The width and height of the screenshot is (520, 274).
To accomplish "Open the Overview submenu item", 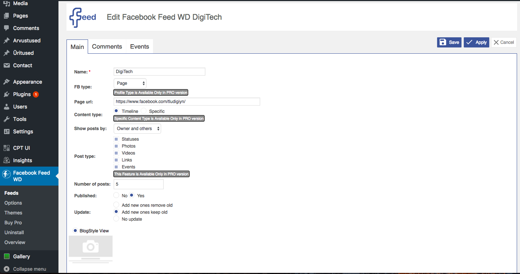I will 15,242.
